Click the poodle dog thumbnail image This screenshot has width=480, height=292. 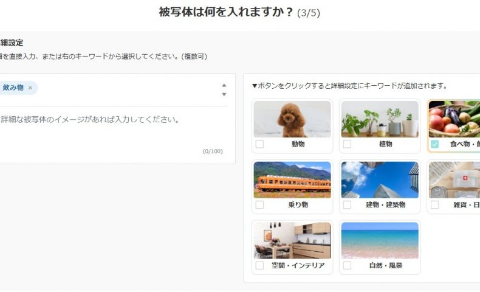[292, 119]
